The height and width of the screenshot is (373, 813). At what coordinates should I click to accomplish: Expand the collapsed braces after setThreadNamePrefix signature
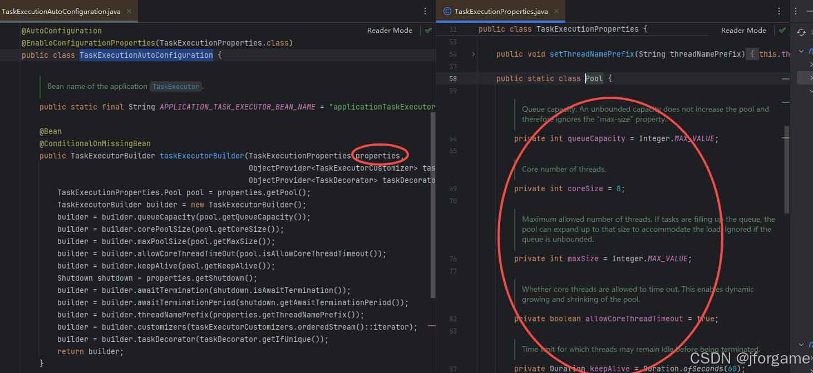[x=752, y=54]
